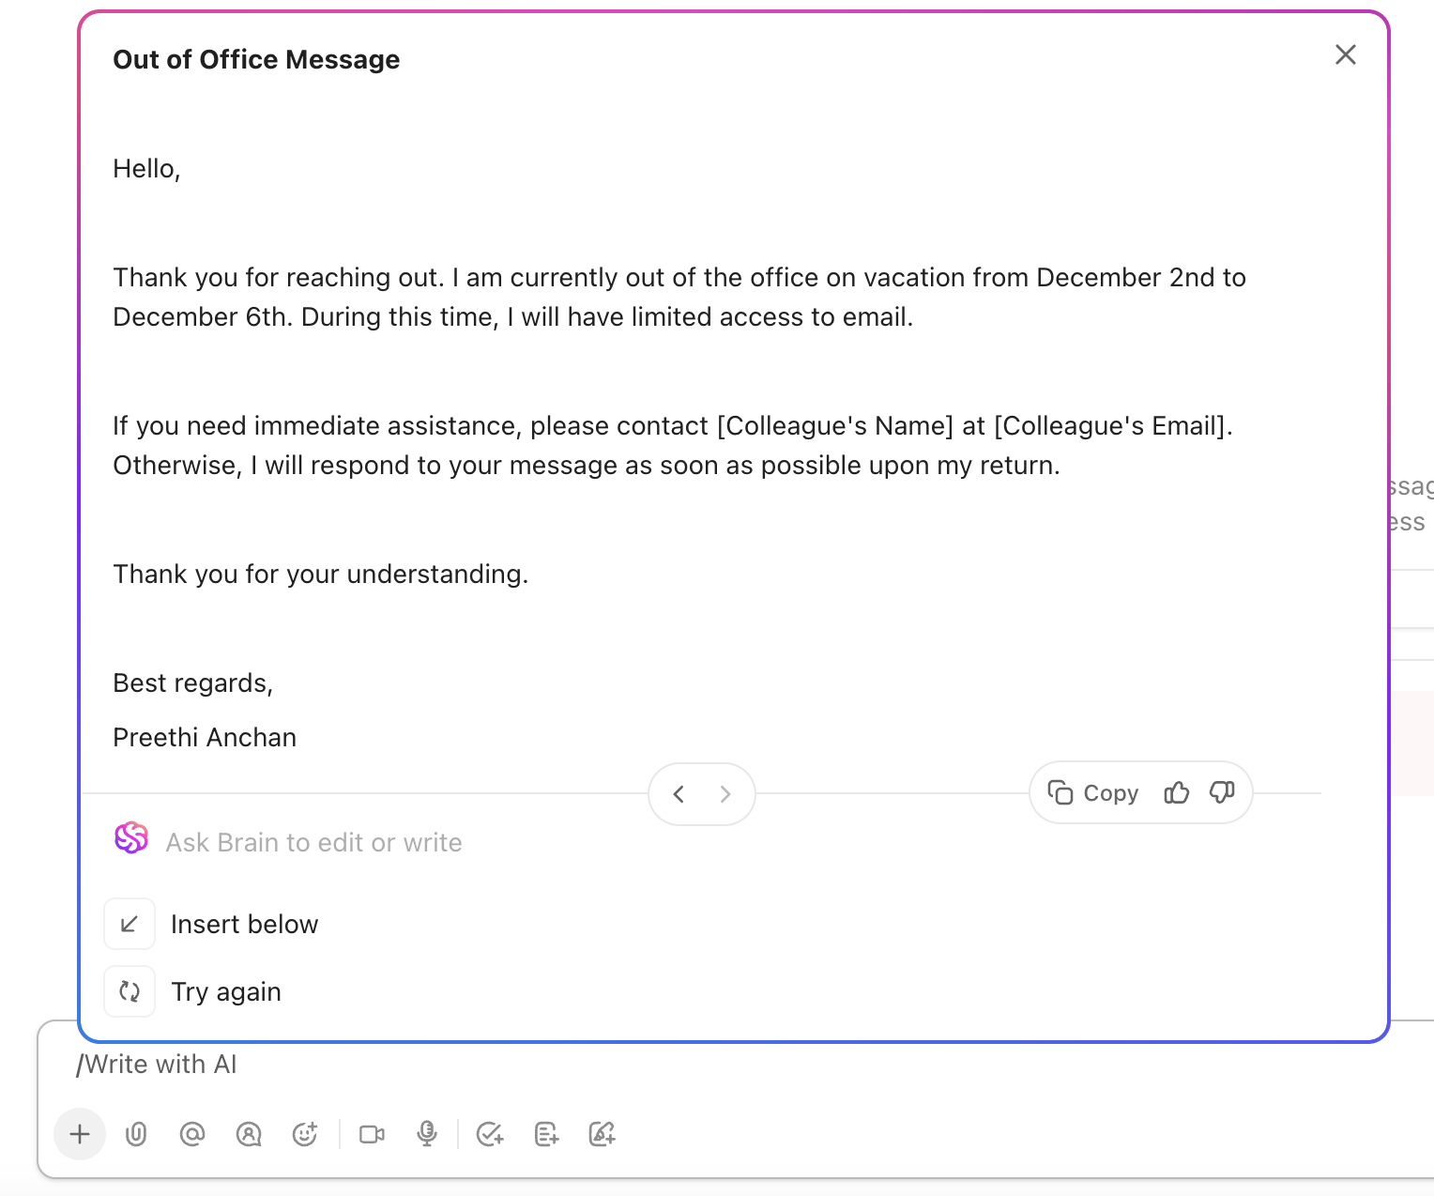The image size is (1434, 1196).
Task: Record a video clip
Action: pyautogui.click(x=371, y=1134)
